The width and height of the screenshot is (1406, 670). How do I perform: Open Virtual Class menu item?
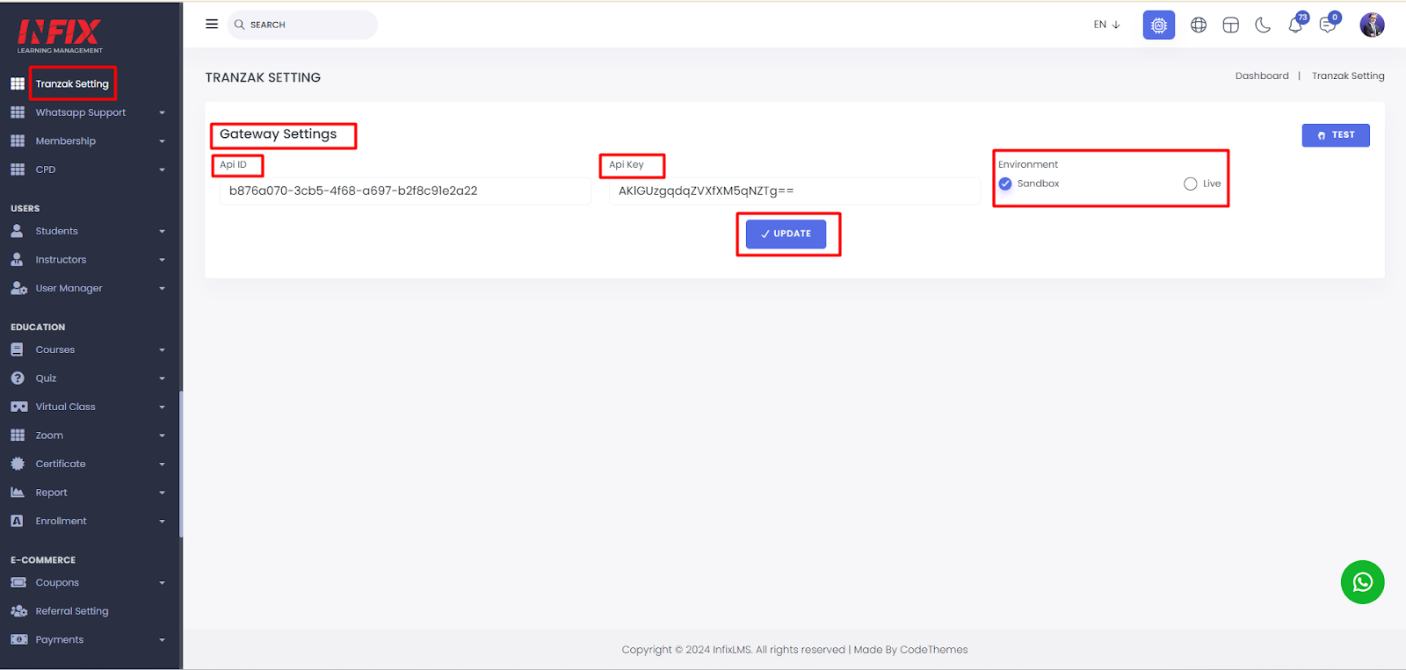pyautogui.click(x=65, y=407)
